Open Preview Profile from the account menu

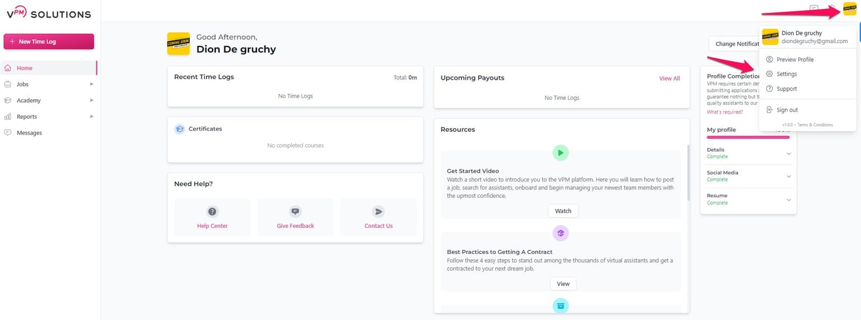point(795,59)
